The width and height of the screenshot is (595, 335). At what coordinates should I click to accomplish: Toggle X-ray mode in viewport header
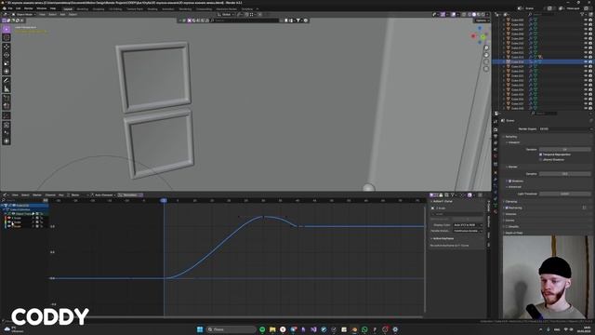click(x=463, y=15)
